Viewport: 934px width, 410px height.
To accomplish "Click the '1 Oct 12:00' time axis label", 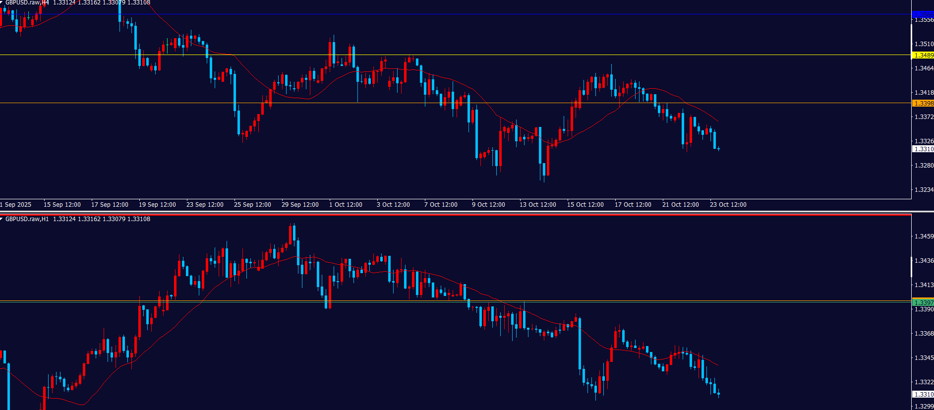I will coord(346,205).
